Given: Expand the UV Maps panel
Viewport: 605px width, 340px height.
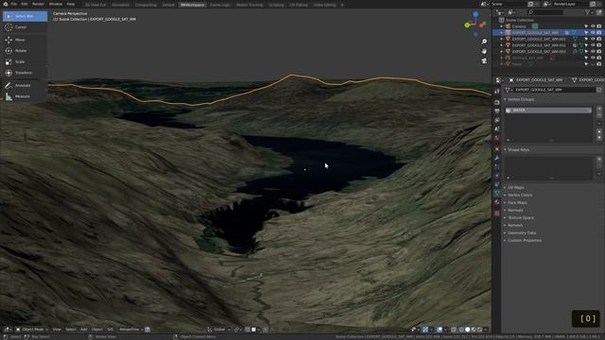Looking at the screenshot, I should click(x=515, y=187).
